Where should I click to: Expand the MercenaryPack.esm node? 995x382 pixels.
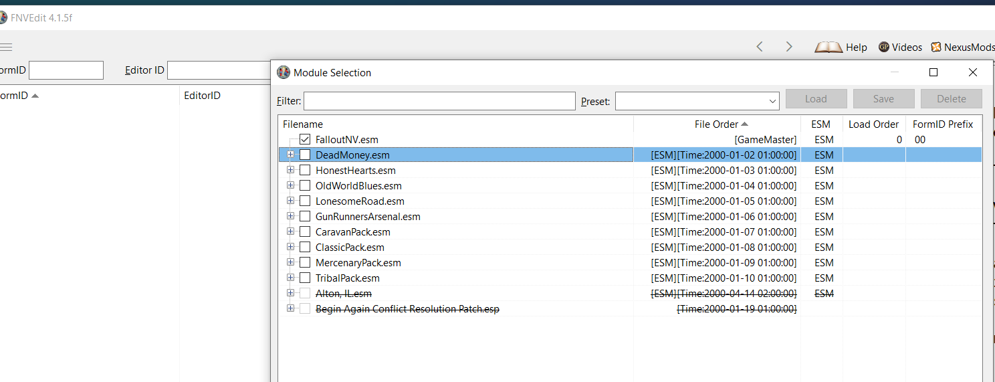290,262
